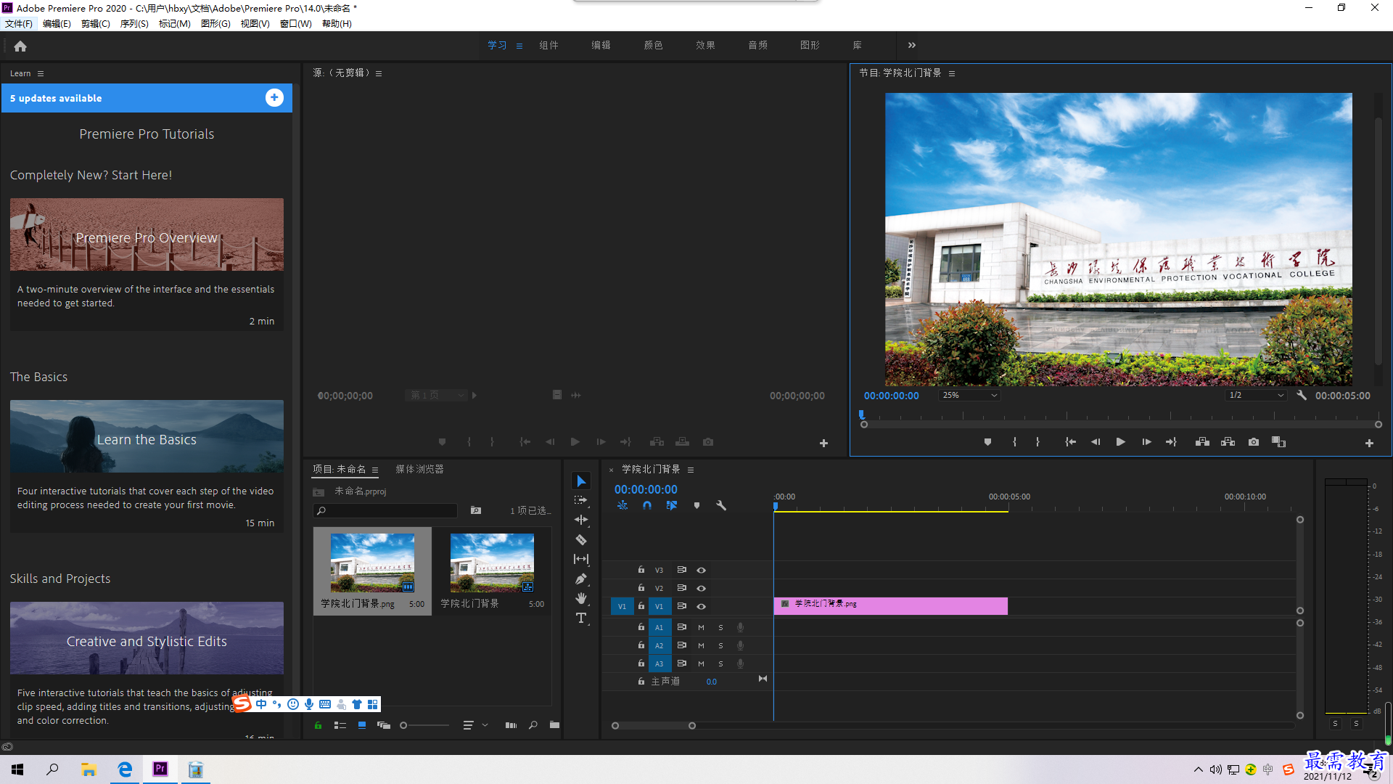This screenshot has height=784, width=1393.
Task: Select the Ripple Edit tool
Action: (581, 520)
